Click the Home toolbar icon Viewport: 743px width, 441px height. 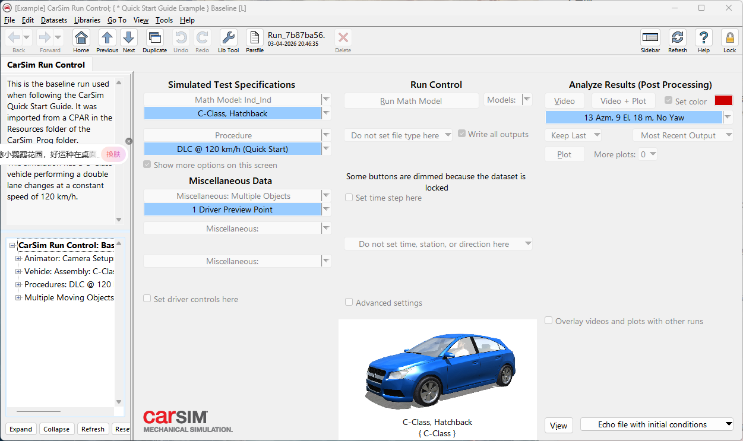click(x=81, y=39)
